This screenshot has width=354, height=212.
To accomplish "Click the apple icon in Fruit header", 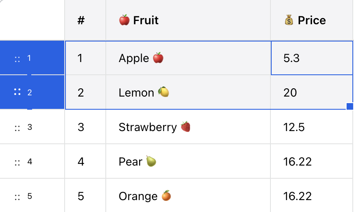I will point(124,20).
